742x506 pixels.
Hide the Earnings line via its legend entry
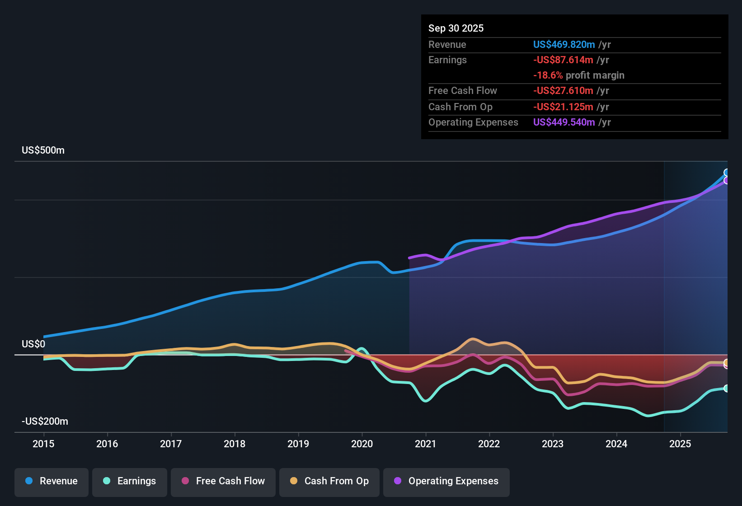pyautogui.click(x=130, y=481)
